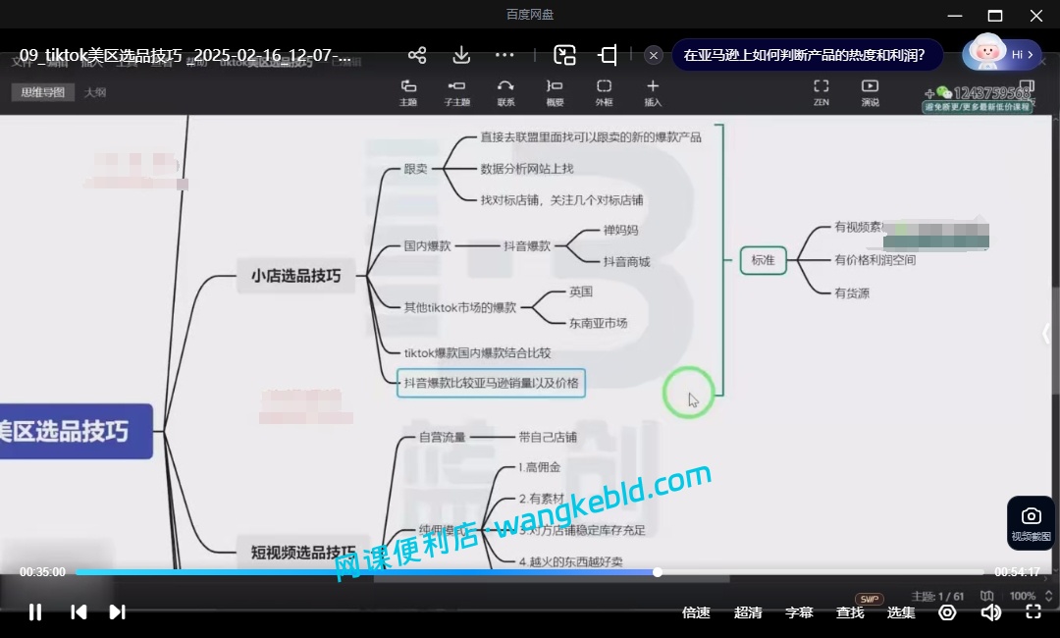Image resolution: width=1060 pixels, height=638 pixels.
Task: Click the 1.高佣金 node
Action: pyautogui.click(x=539, y=467)
